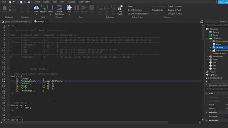Image resolution: width=228 pixels, height=128 pixels.
Task: Open the Play dropdown arrow
Action: click(69, 14)
